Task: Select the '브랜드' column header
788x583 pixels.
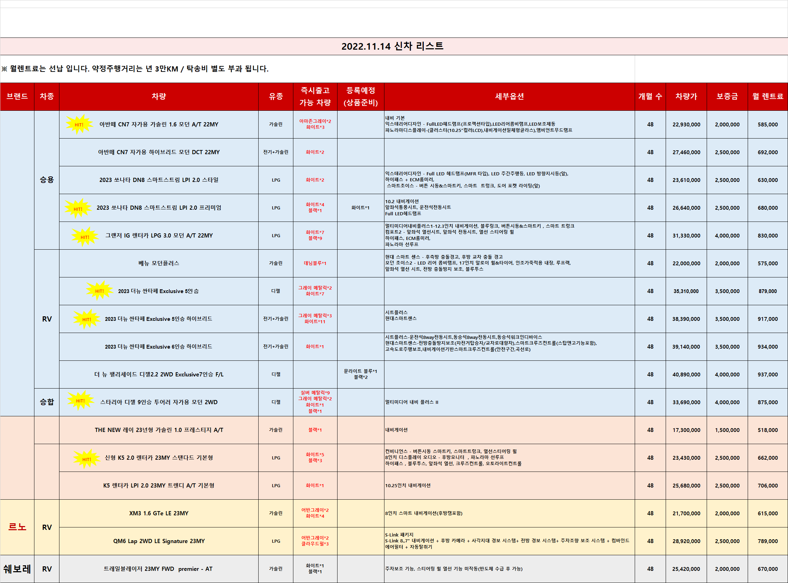Action: pyautogui.click(x=17, y=97)
